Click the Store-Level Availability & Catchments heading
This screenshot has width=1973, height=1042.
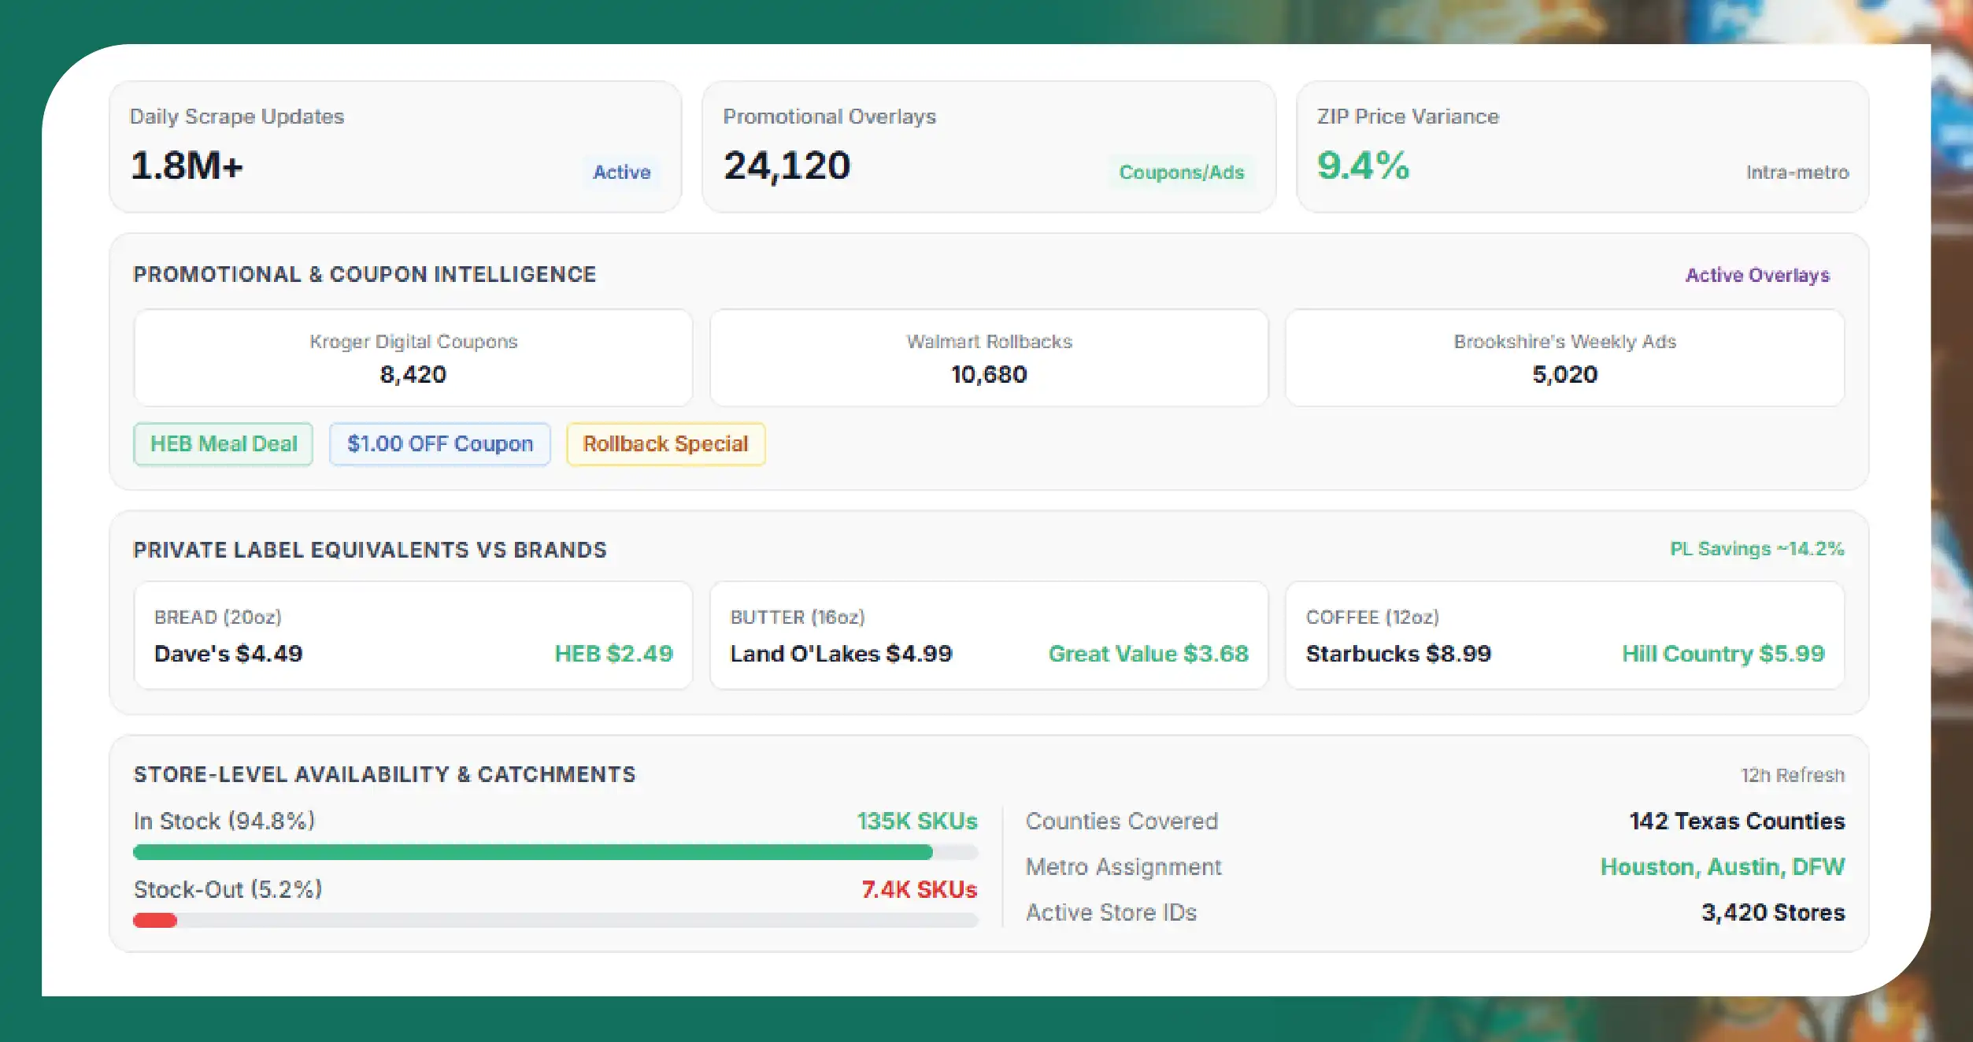[x=384, y=775]
